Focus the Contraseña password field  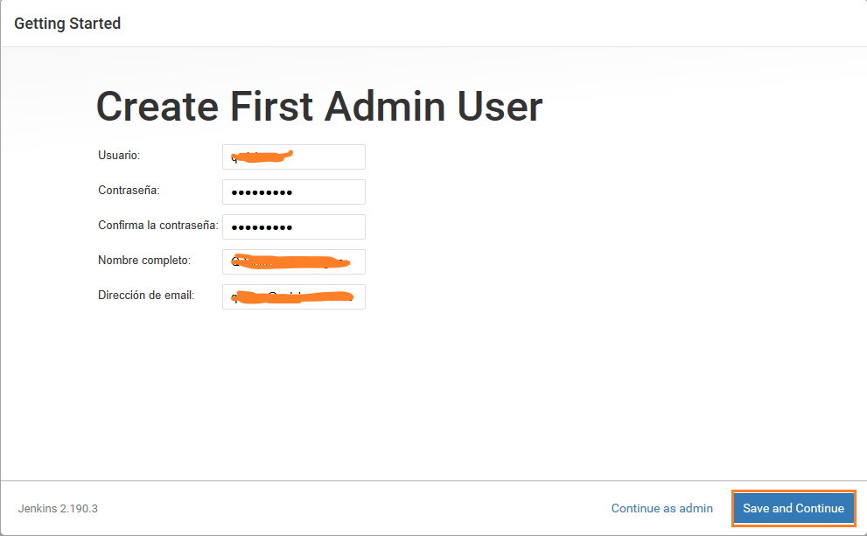(x=294, y=192)
